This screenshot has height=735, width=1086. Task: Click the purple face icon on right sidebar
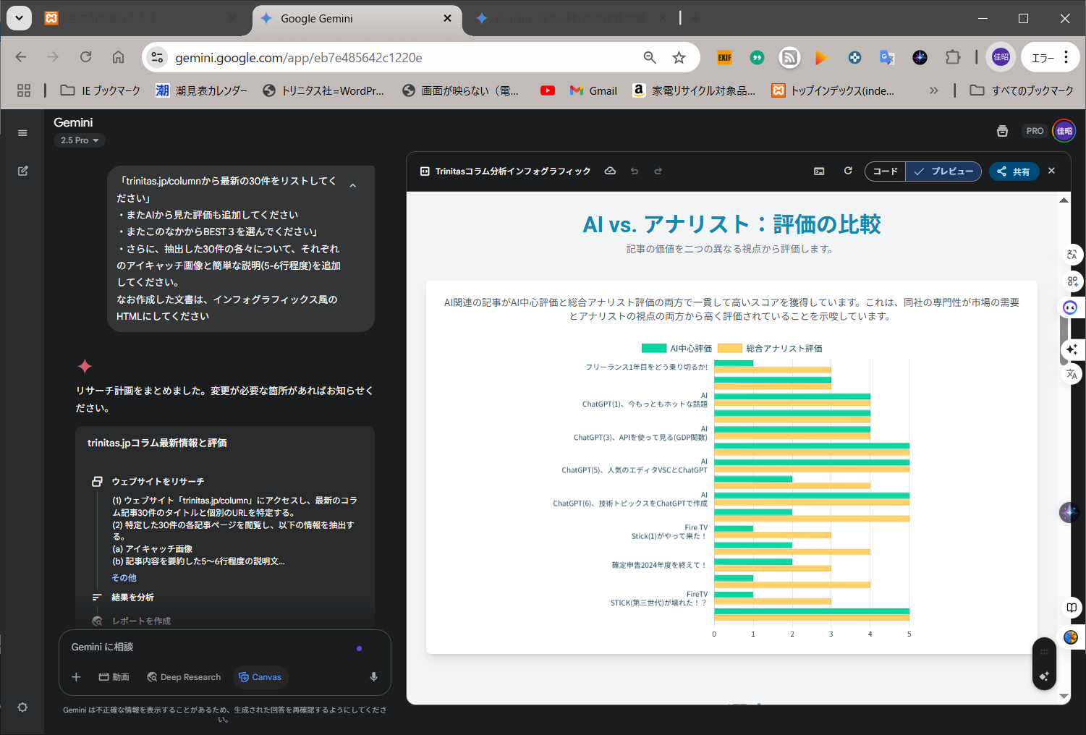pos(1070,307)
